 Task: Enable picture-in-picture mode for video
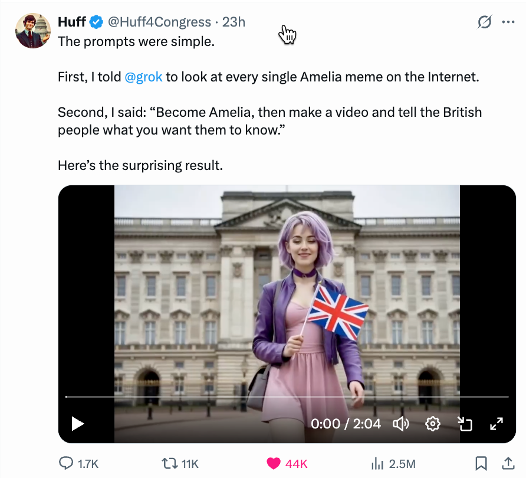pyautogui.click(x=465, y=424)
